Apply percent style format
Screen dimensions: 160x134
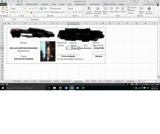click(x=73, y=12)
